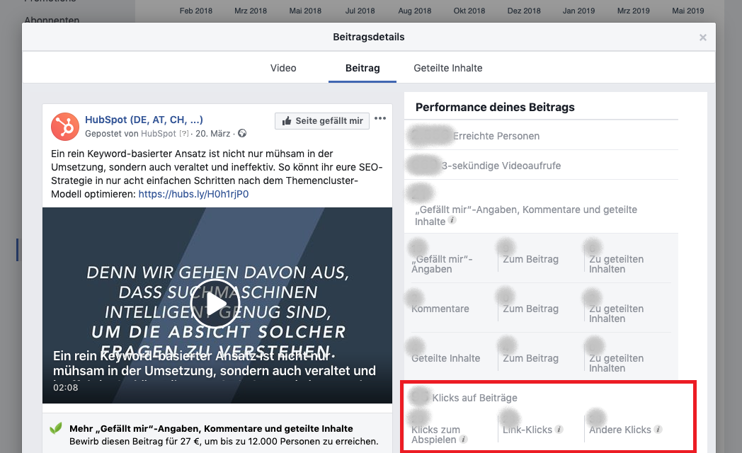Viewport: 742px width, 453px height.
Task: Click the 'Kommentare' metric label
Action: click(440, 309)
